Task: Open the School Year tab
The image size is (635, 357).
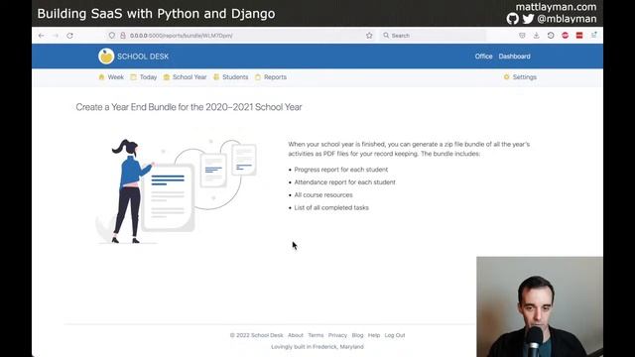Action: pyautogui.click(x=190, y=77)
